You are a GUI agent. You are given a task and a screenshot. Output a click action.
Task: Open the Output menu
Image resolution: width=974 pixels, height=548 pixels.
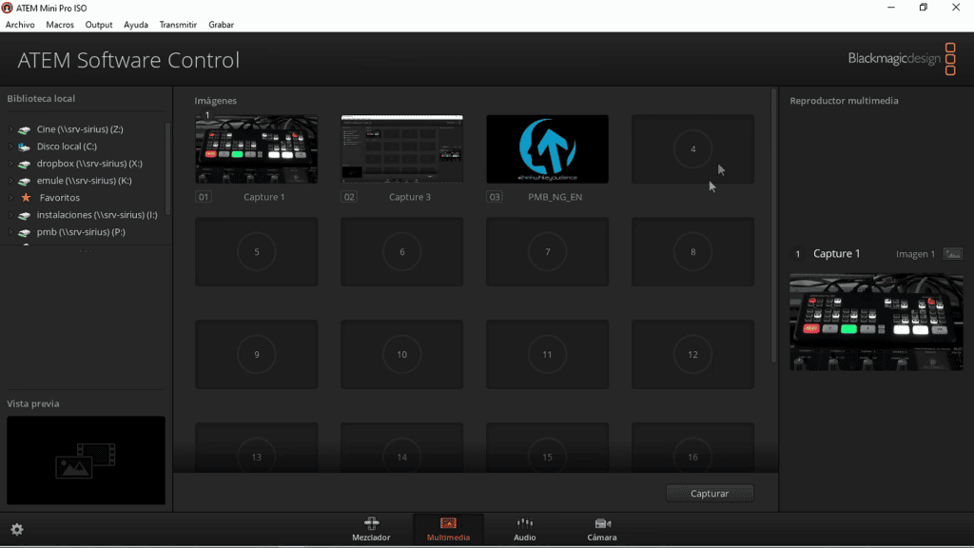coord(99,25)
